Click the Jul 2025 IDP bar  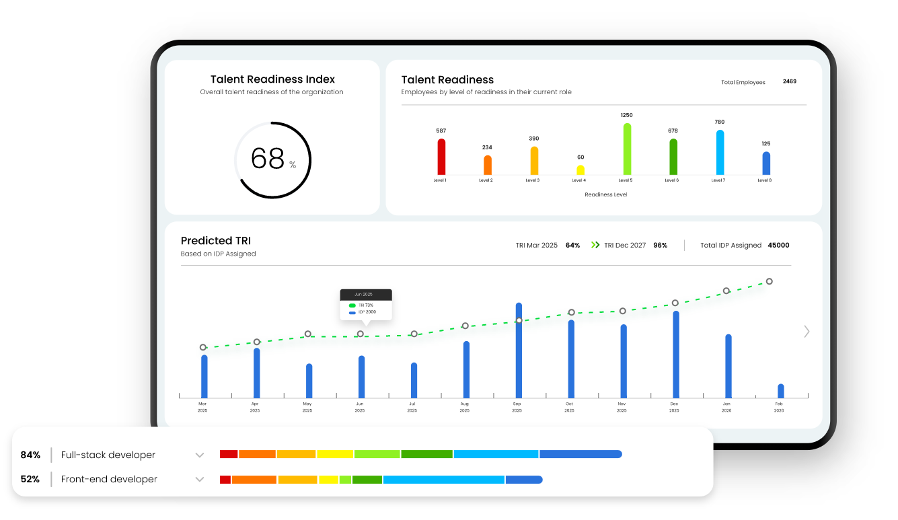[414, 381]
